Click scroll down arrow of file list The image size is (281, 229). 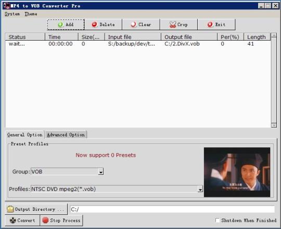[274, 125]
